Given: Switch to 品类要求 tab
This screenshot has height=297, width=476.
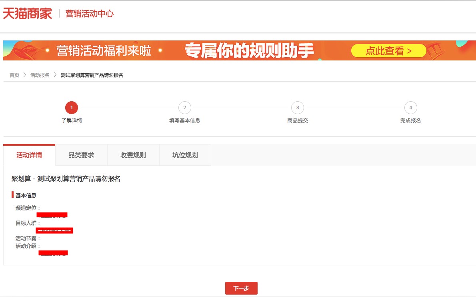Looking at the screenshot, I should [x=81, y=155].
